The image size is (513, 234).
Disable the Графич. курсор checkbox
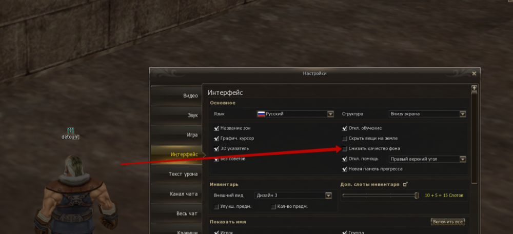[216, 139]
